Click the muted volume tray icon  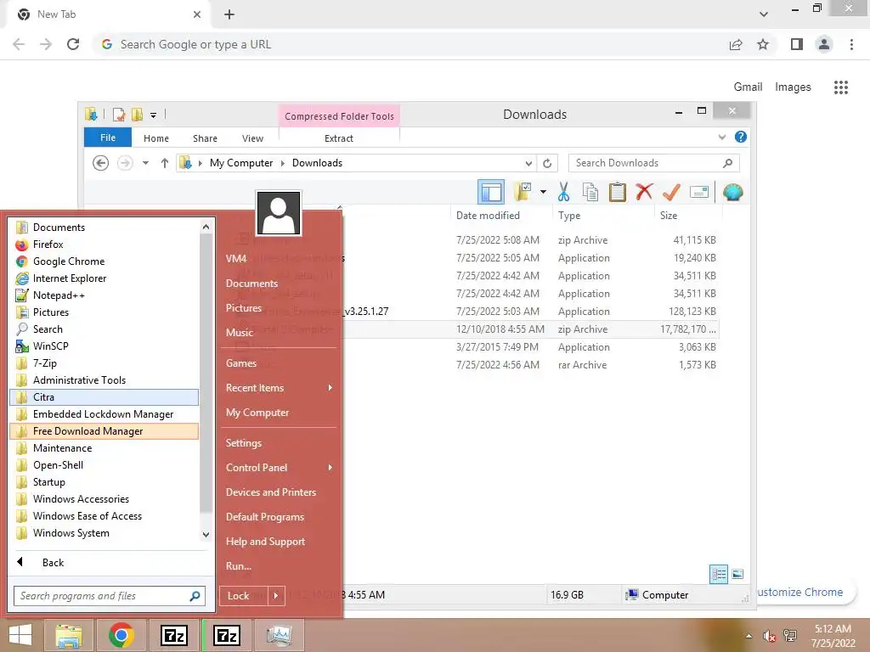[769, 636]
